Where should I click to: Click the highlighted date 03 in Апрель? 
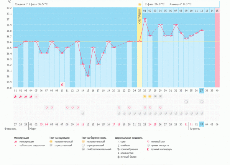coord(202,124)
